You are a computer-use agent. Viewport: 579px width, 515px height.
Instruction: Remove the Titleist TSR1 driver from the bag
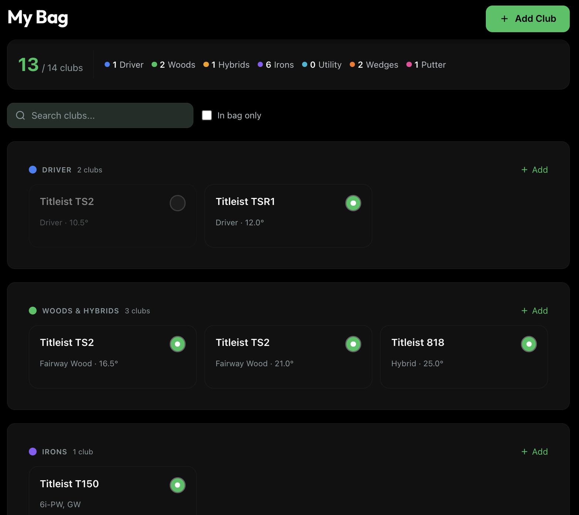353,203
